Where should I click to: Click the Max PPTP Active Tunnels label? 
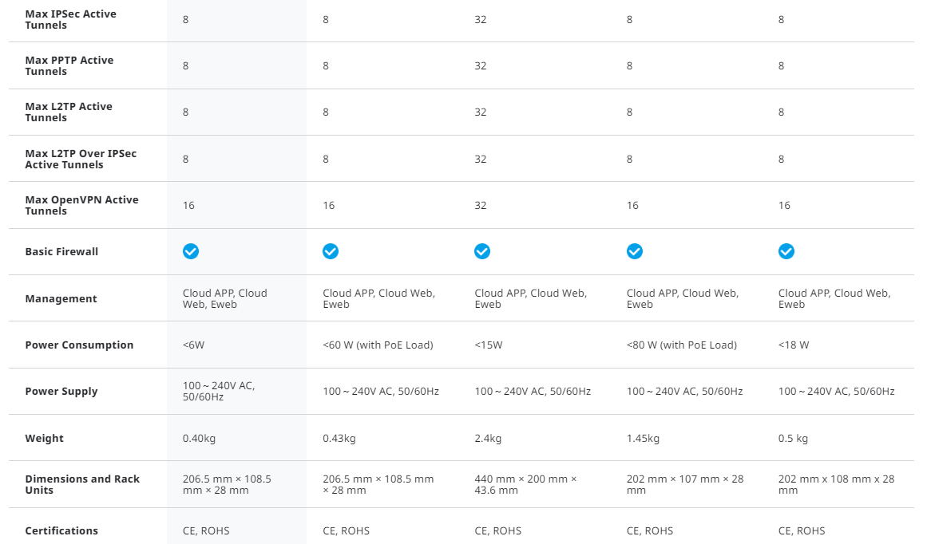[69, 65]
